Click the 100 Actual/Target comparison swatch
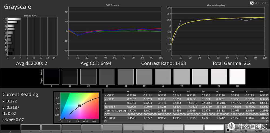The image size is (270, 133). click(x=237, y=77)
